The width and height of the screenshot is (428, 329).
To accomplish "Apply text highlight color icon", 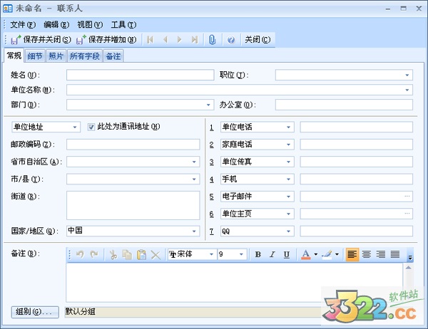I will [327, 254].
